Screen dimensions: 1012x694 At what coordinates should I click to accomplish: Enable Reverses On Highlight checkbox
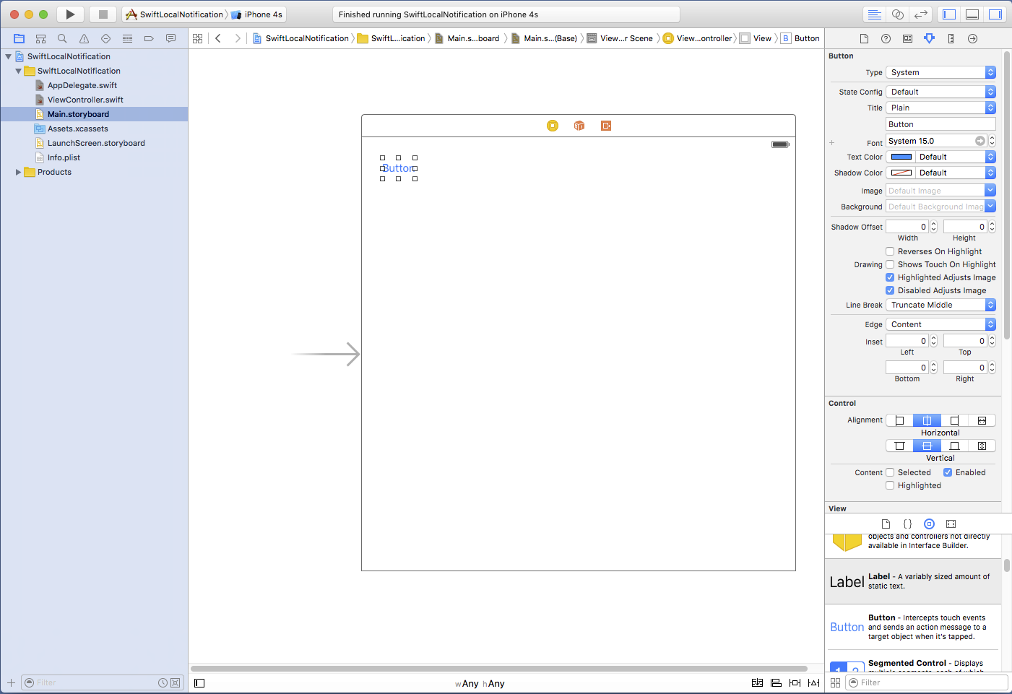[x=890, y=251]
